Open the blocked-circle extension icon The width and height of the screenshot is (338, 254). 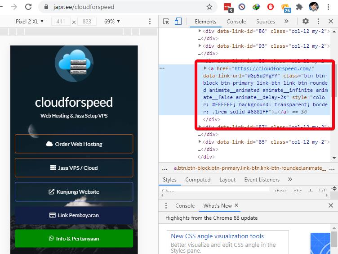[242, 7]
